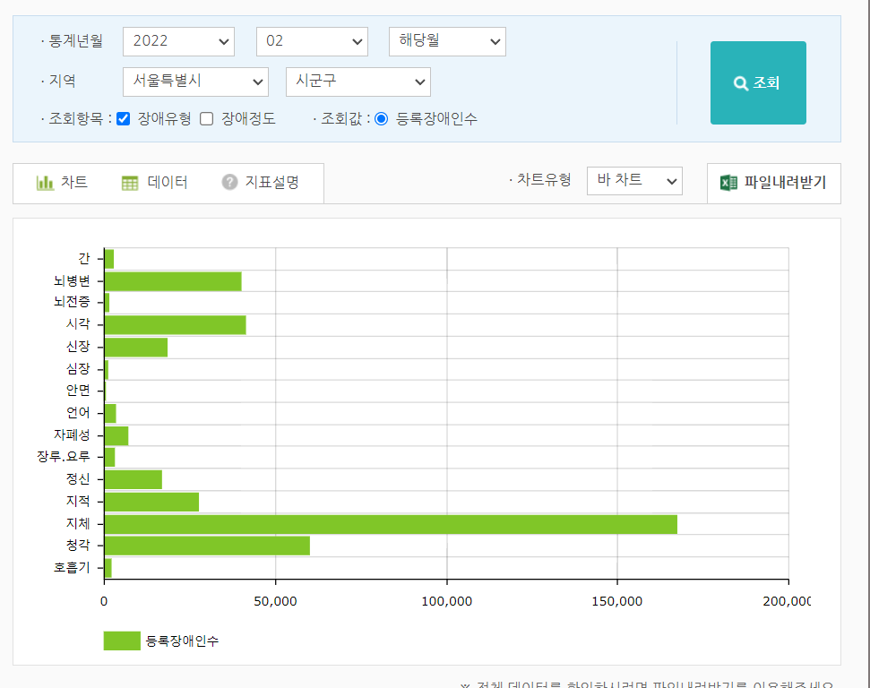
Task: Uncheck the 장애유형 checkbox
Action: (x=124, y=119)
